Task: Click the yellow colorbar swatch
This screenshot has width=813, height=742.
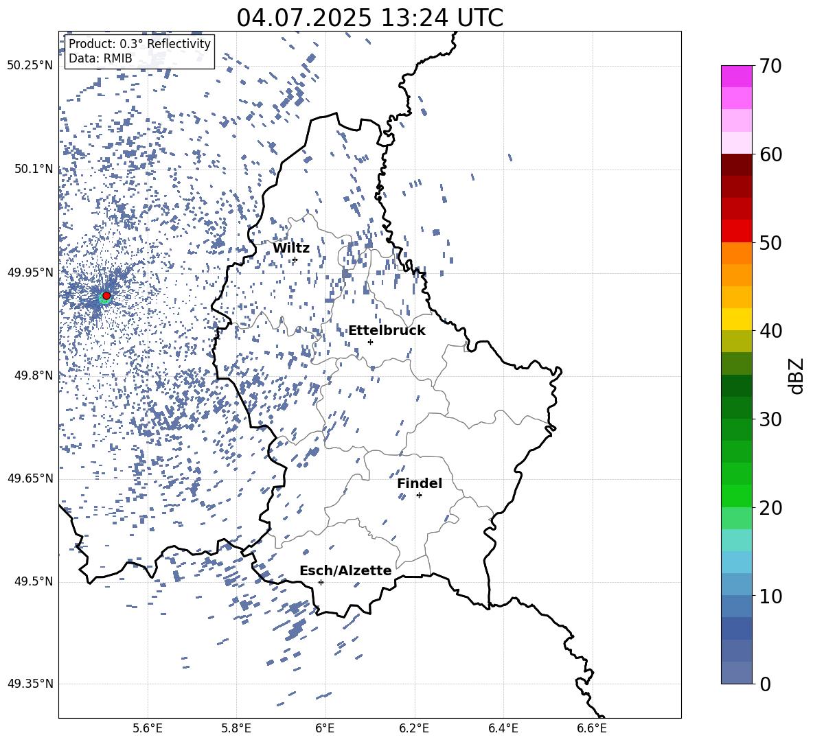Action: pyautogui.click(x=736, y=319)
